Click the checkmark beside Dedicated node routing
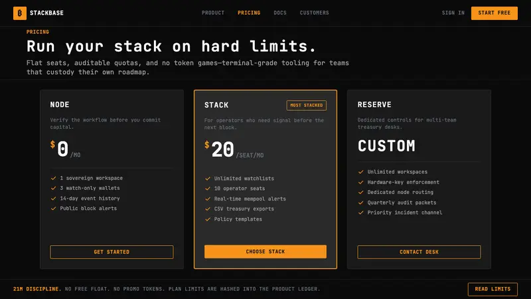Screen dimensions: 531x299 (x=360, y=192)
